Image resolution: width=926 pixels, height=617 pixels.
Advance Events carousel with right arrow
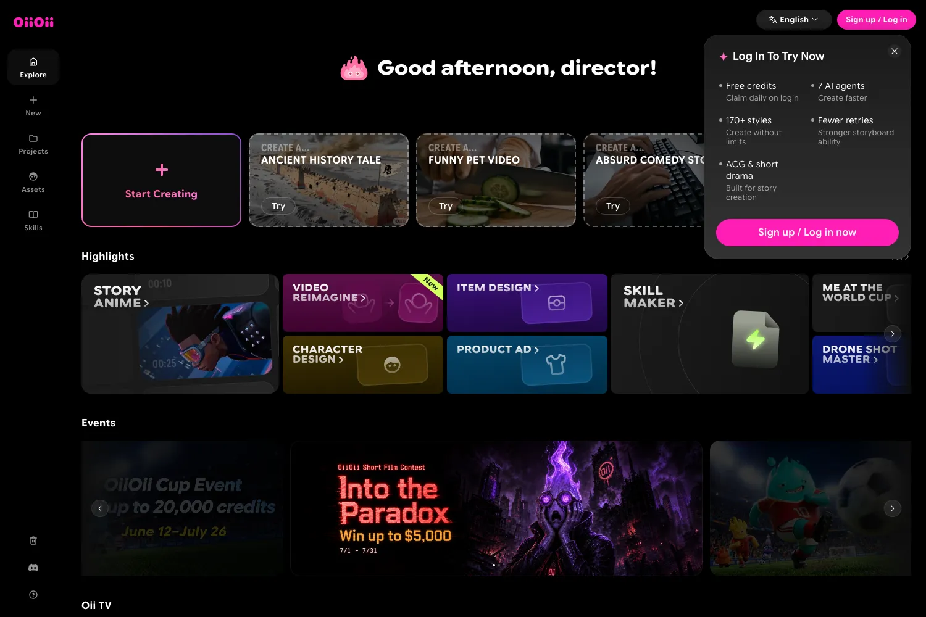pyautogui.click(x=893, y=508)
